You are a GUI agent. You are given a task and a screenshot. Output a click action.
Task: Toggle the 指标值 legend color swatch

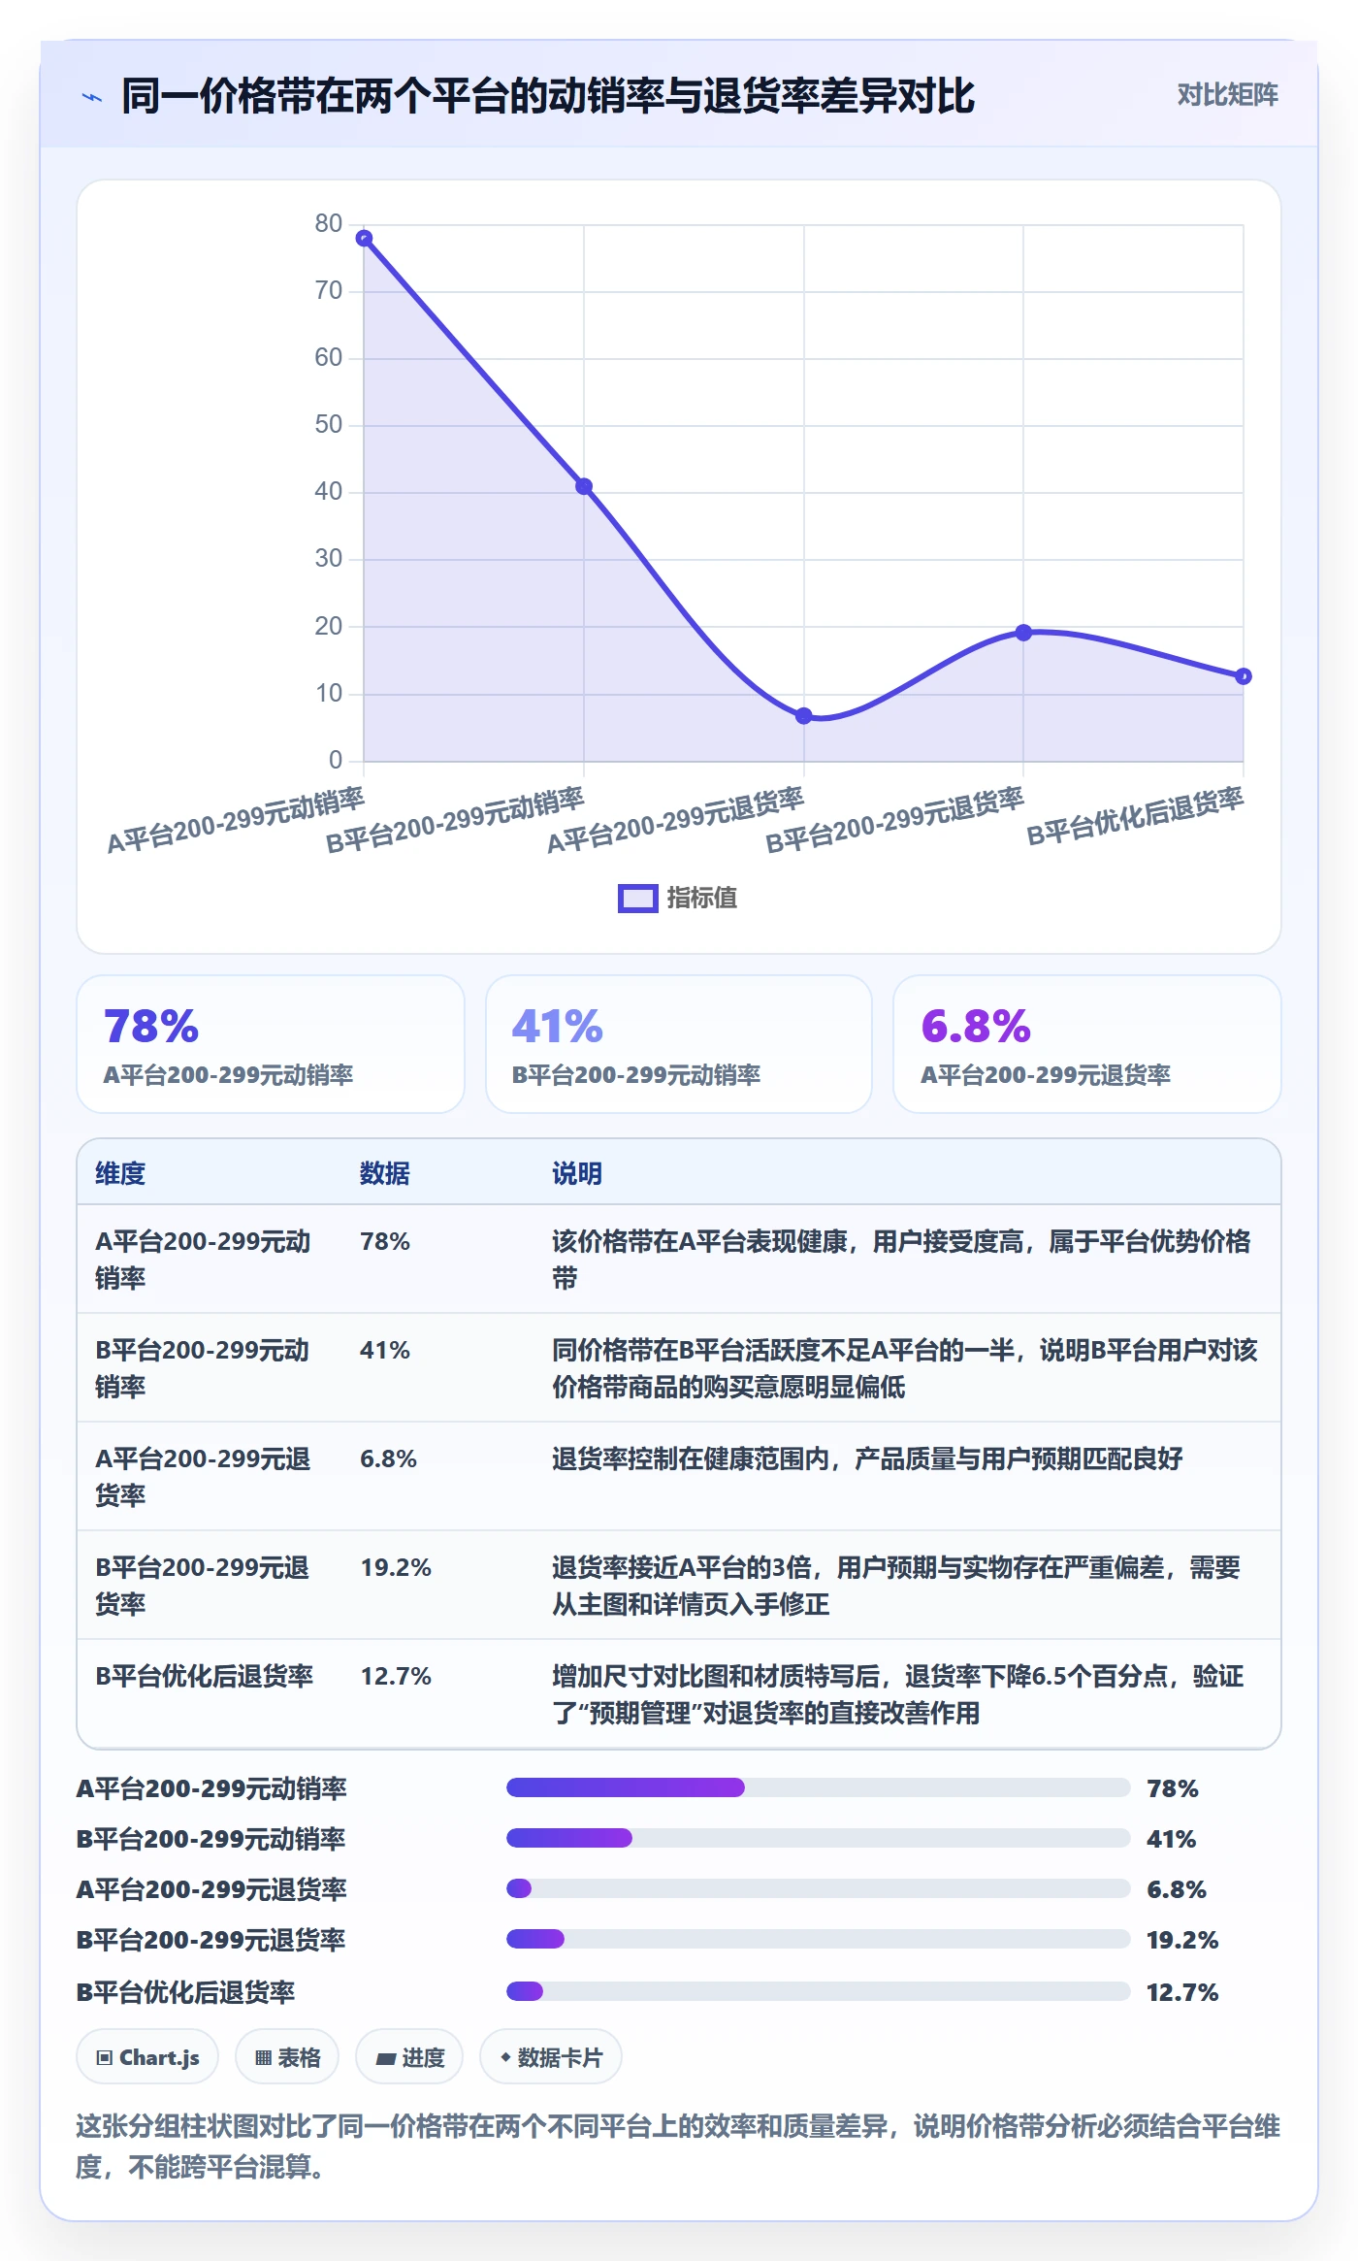point(637,899)
